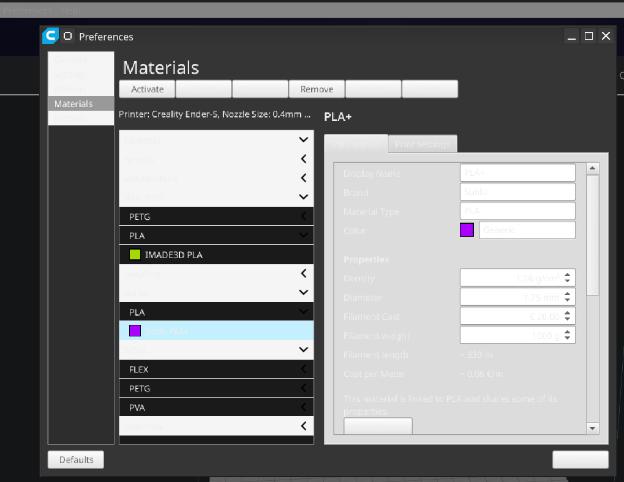Click the Create material button
The width and height of the screenshot is (624, 482).
[x=204, y=89]
